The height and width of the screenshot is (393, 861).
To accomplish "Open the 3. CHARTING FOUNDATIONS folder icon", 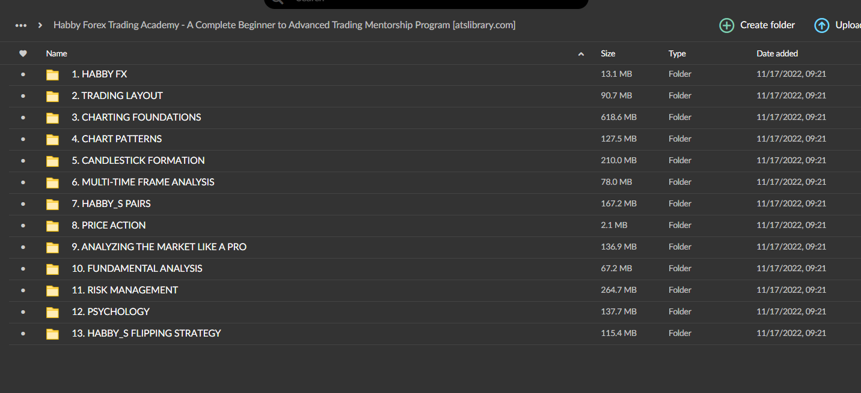I will click(52, 117).
